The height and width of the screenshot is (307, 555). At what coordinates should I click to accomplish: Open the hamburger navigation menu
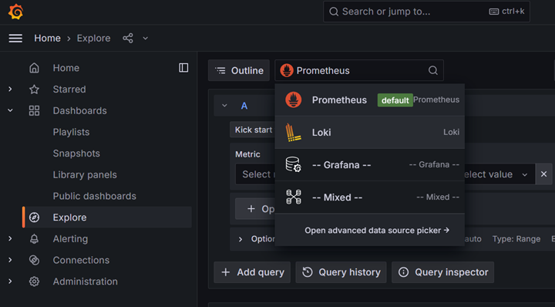15,39
